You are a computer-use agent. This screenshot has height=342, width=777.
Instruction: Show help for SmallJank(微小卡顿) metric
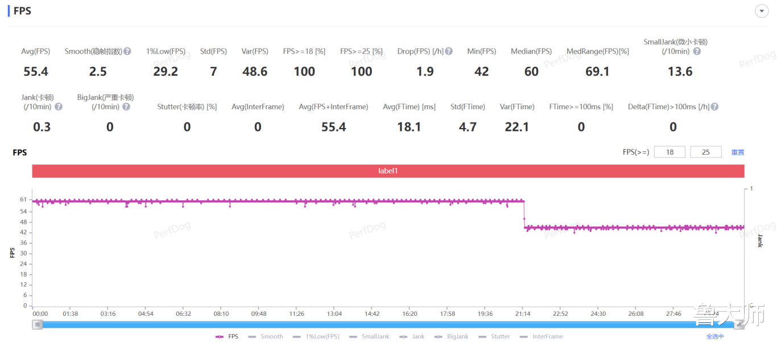point(697,51)
